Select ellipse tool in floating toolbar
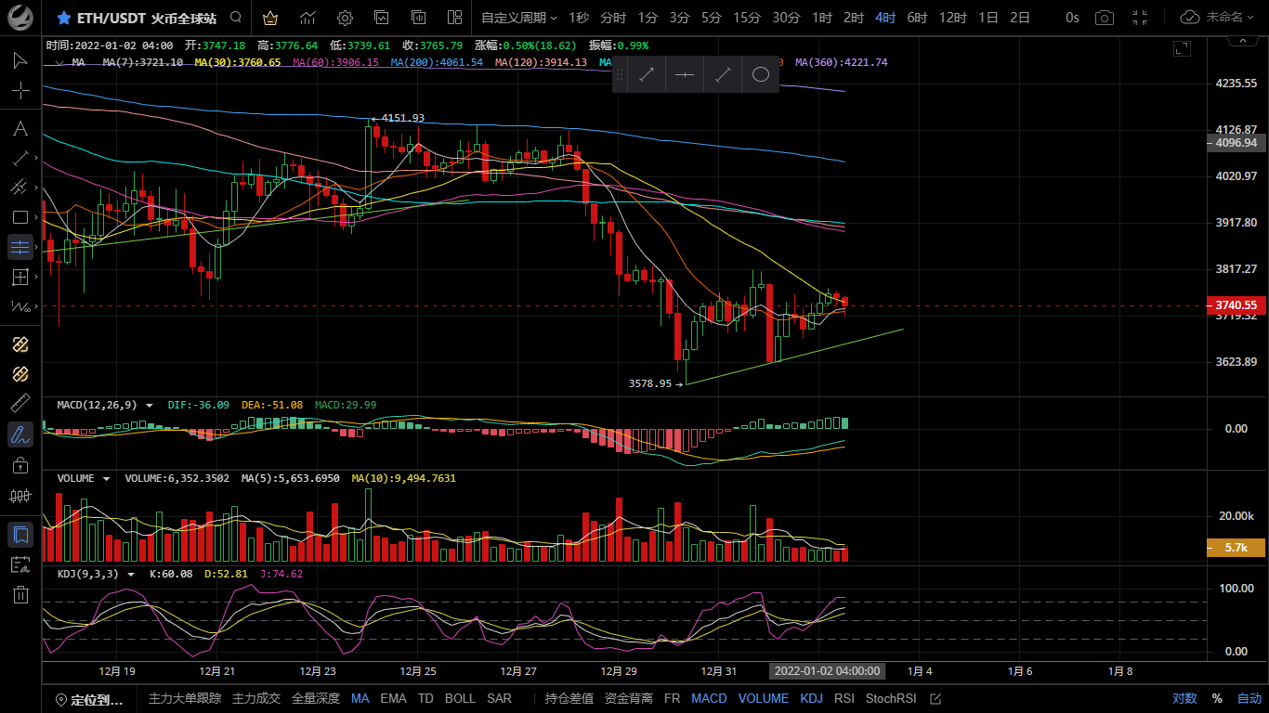The width and height of the screenshot is (1269, 713). tap(760, 75)
